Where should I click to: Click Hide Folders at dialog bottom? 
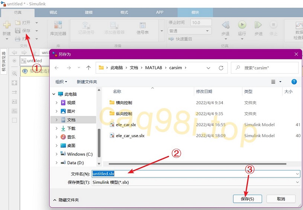66,200
